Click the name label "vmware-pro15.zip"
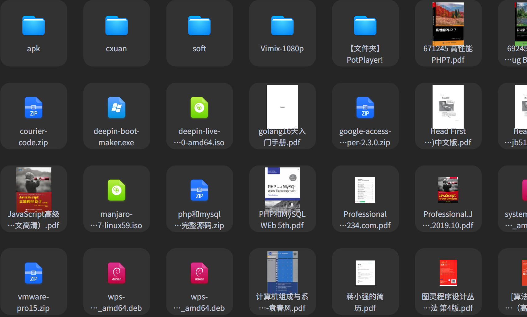 click(x=34, y=302)
